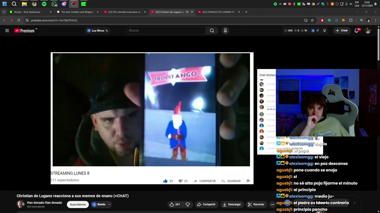Click the Buscar search field
380x213 pixels.
pos(166,30)
